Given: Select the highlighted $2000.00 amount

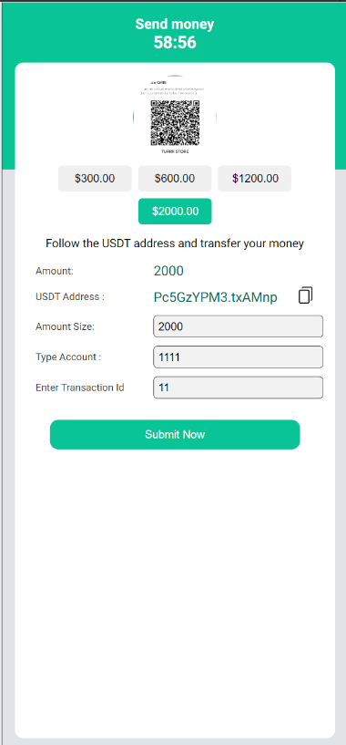Looking at the screenshot, I should [x=175, y=212].
